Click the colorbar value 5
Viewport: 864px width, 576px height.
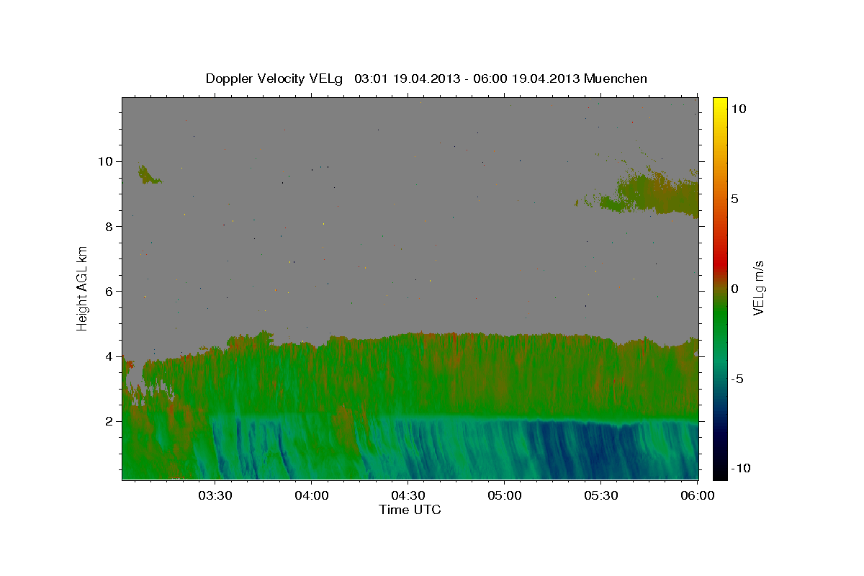(x=735, y=199)
